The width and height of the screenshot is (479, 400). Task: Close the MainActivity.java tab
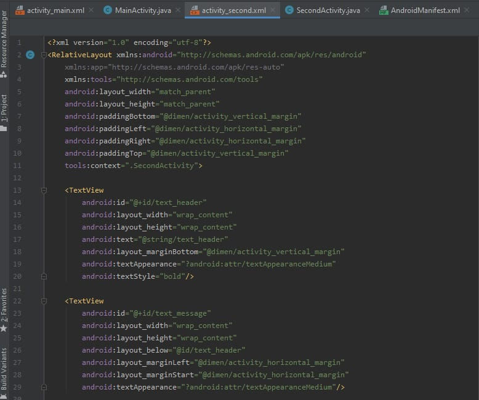tap(178, 10)
